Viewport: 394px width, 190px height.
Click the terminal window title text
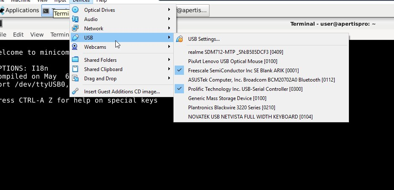[x=333, y=24]
